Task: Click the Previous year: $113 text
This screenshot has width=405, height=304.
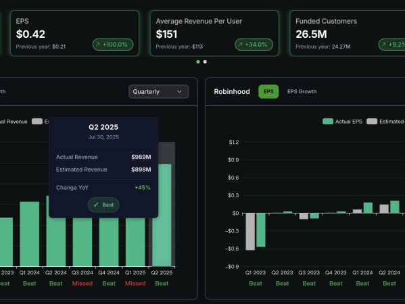Action: coord(179,47)
